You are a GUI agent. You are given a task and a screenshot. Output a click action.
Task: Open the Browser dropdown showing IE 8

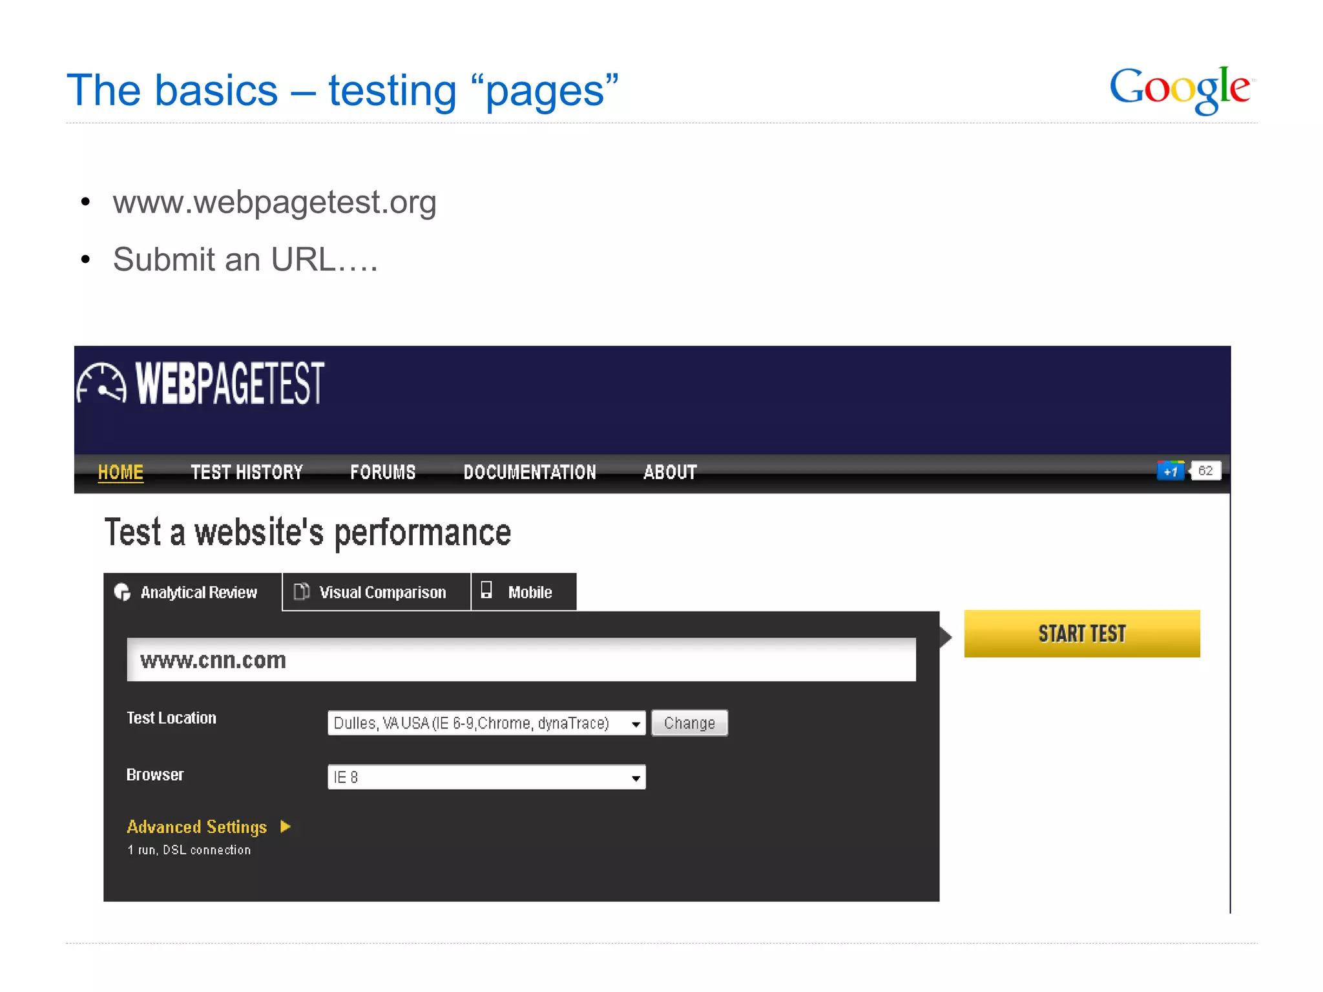point(486,777)
